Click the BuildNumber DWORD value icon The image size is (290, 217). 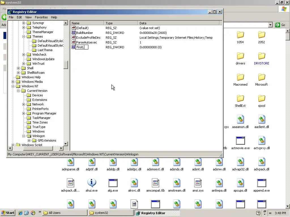(x=74, y=33)
